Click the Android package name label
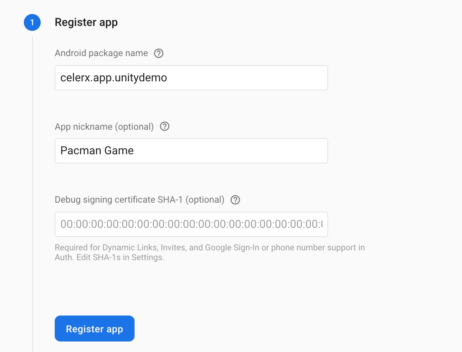Image resolution: width=462 pixels, height=352 pixels. [x=101, y=53]
